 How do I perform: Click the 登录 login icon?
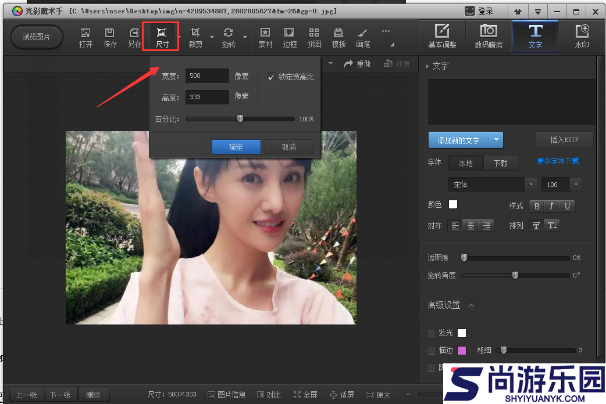coord(479,11)
